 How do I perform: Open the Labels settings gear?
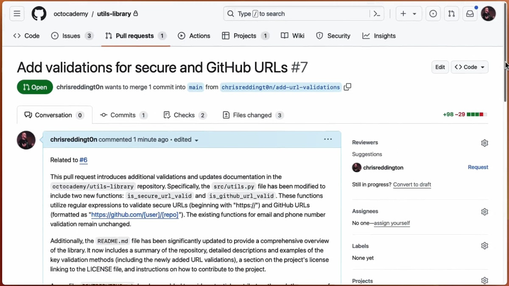point(484,246)
